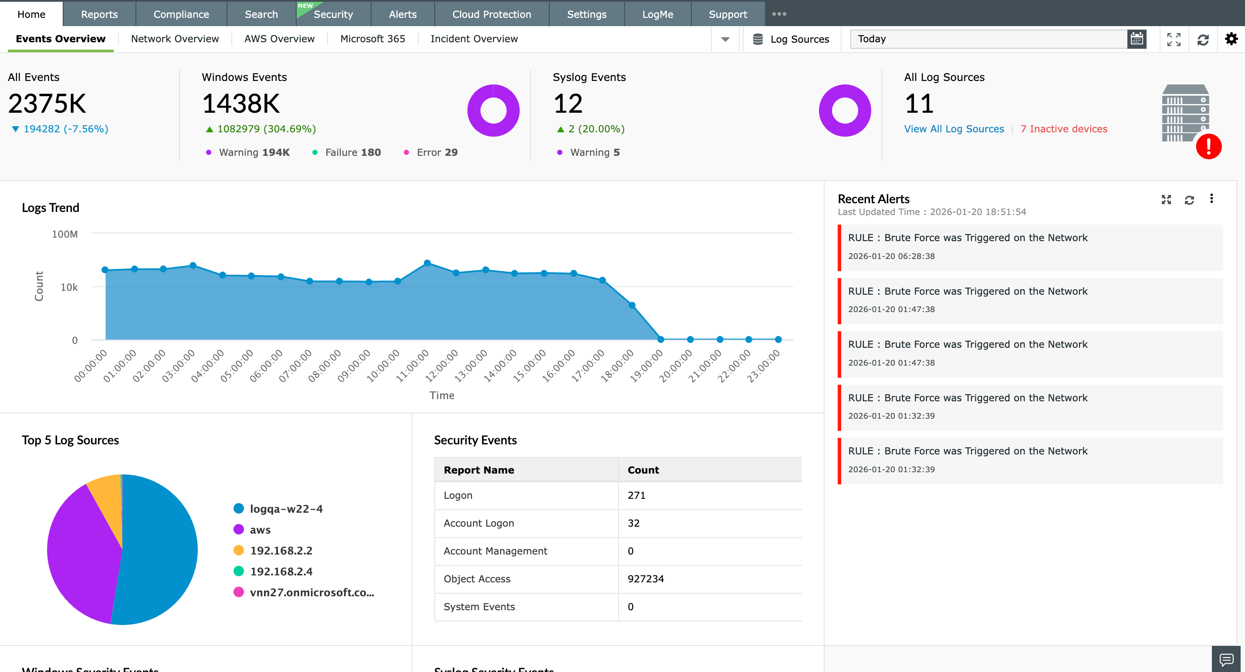Click the Logon count 271
This screenshot has width=1245, height=672.
(x=636, y=495)
